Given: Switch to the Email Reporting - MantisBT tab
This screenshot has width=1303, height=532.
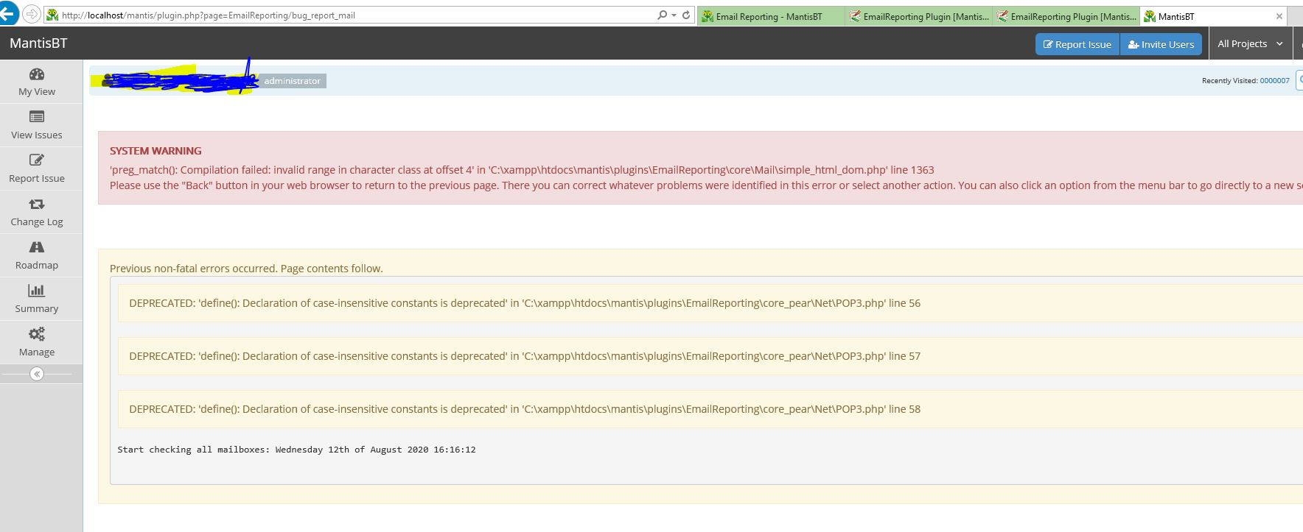Looking at the screenshot, I should (771, 16).
